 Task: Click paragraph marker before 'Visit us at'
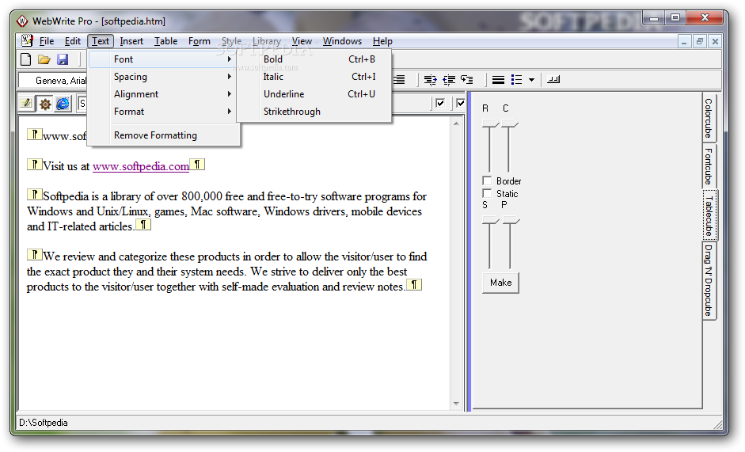(x=34, y=165)
